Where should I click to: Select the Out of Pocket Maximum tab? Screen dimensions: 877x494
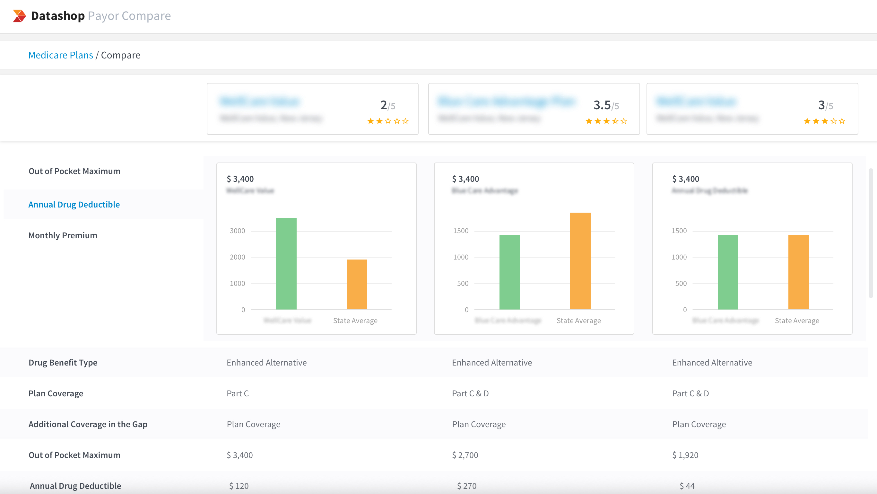pos(74,171)
